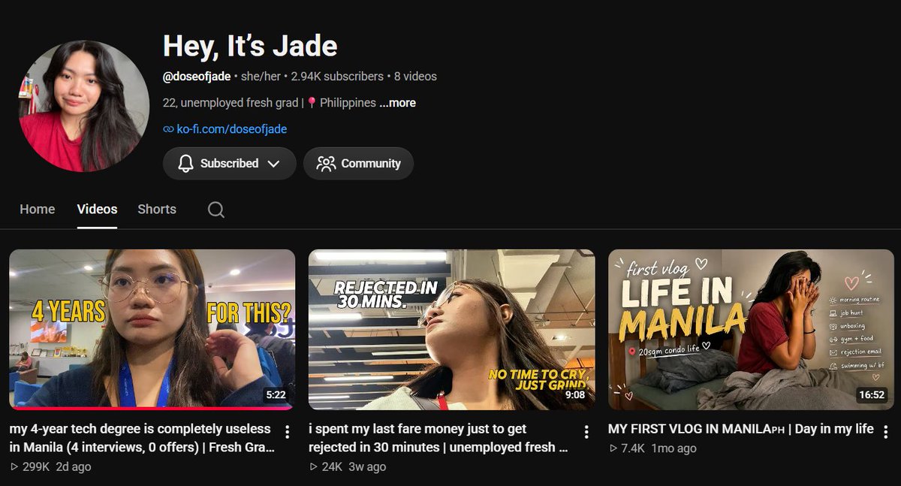Click the people icon on Community button

[326, 164]
